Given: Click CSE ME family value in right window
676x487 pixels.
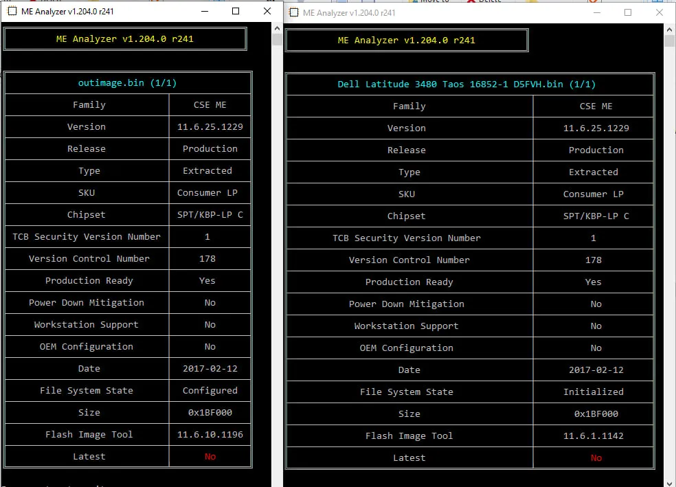Looking at the screenshot, I should (596, 106).
